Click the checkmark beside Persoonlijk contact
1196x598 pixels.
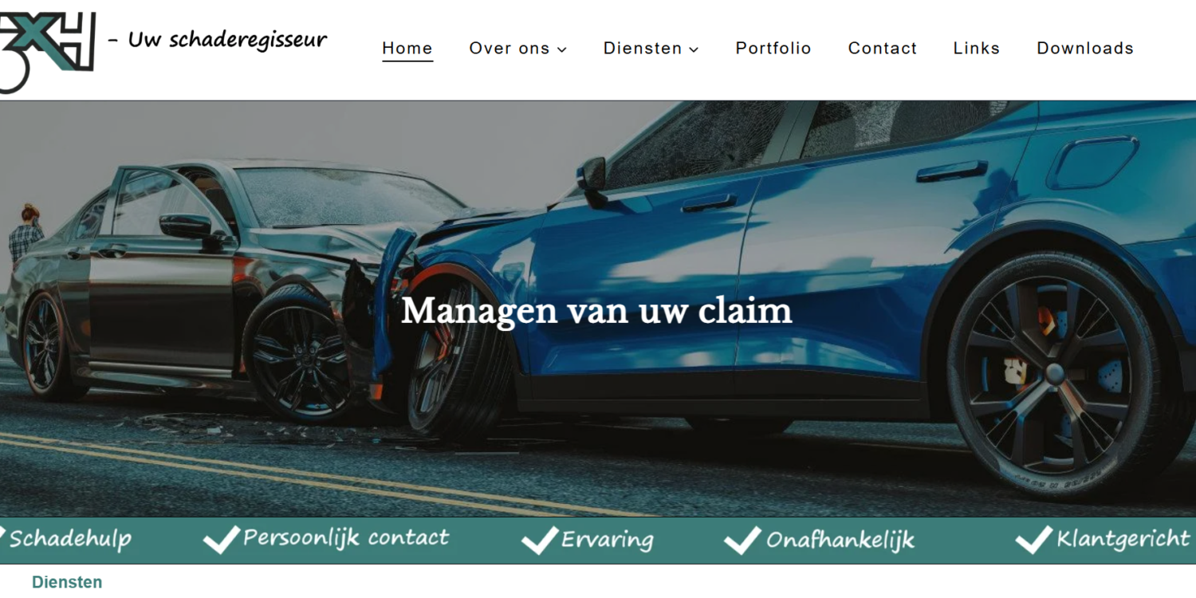[x=222, y=540]
